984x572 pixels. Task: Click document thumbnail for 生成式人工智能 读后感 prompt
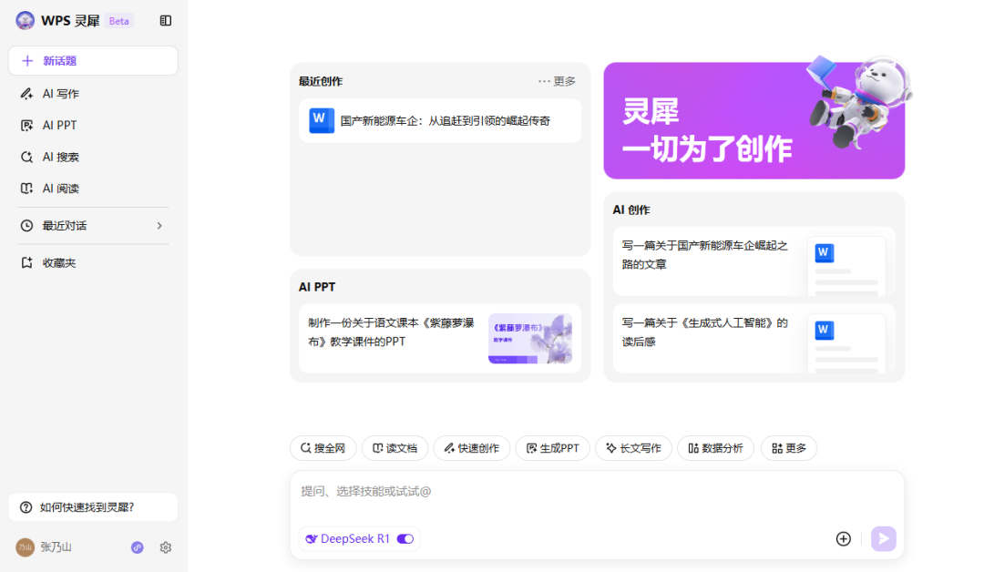(x=846, y=343)
